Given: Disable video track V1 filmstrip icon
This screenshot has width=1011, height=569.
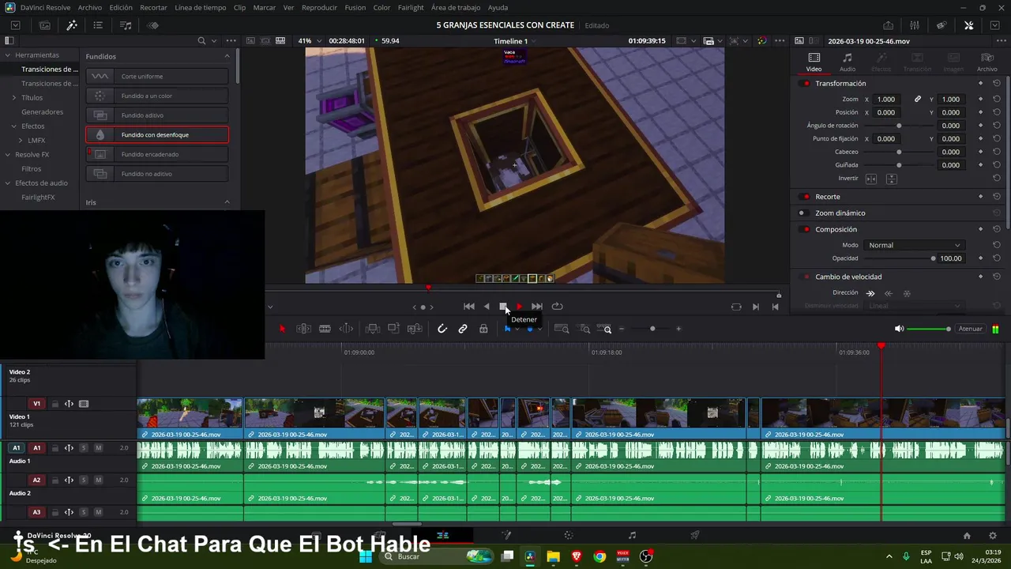Looking at the screenshot, I should click(x=83, y=404).
